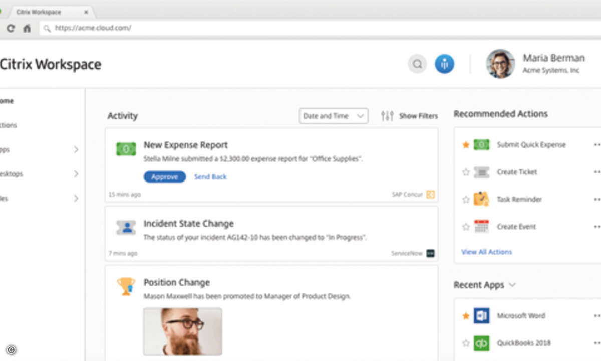
Task: Close the Citrix Workspace browser tab
Action: [x=86, y=12]
